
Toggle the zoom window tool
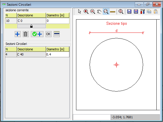(x=106, y=12)
